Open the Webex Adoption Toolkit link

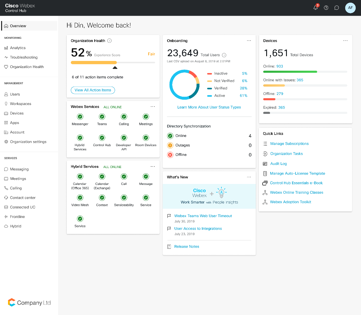click(290, 202)
